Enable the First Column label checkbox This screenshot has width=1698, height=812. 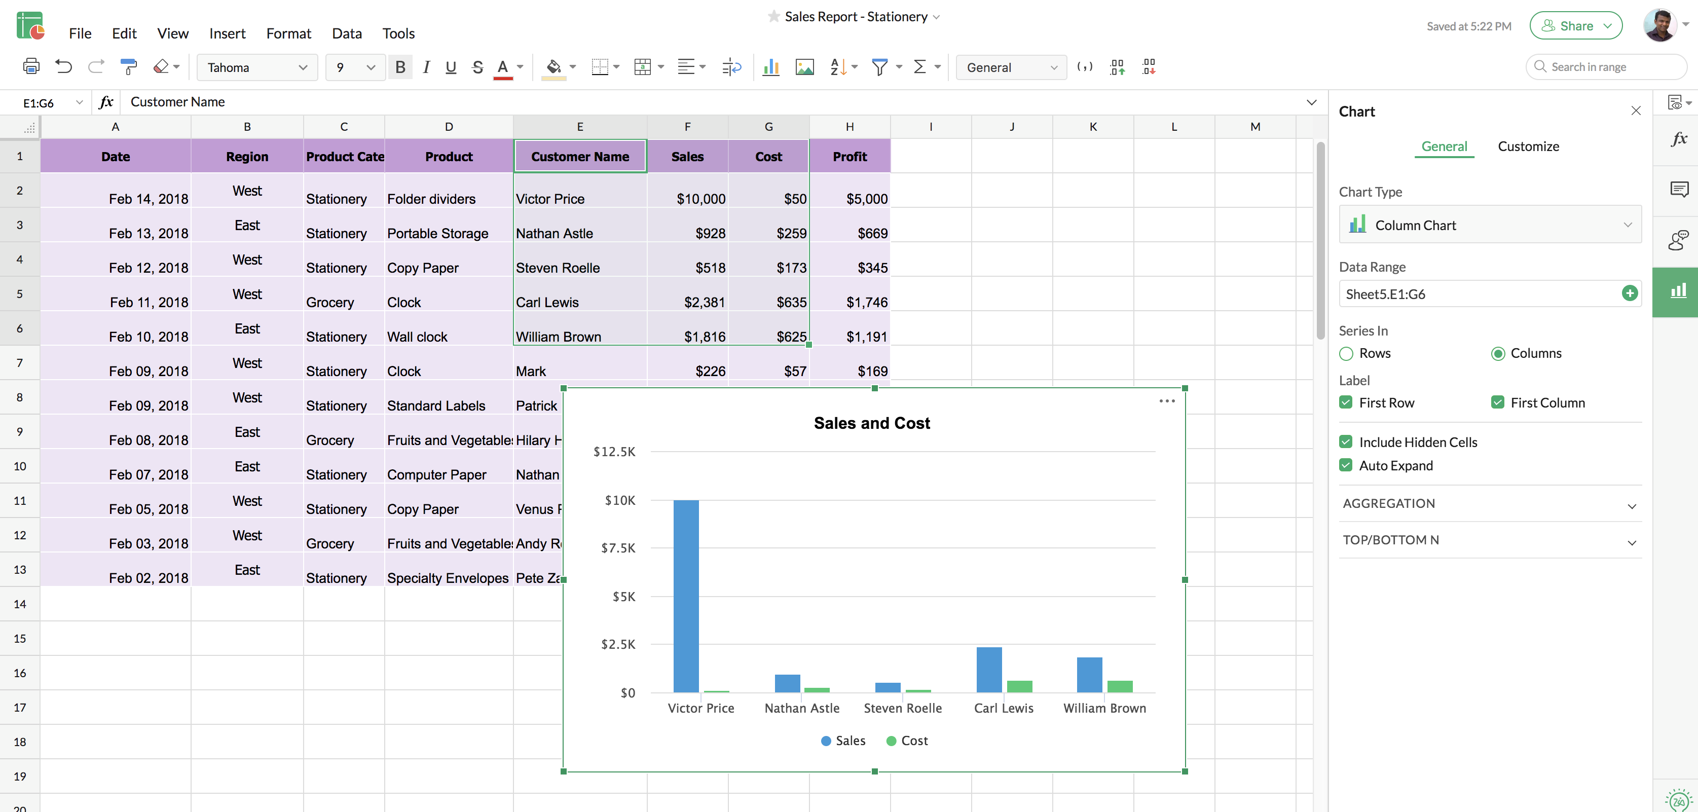pos(1497,401)
